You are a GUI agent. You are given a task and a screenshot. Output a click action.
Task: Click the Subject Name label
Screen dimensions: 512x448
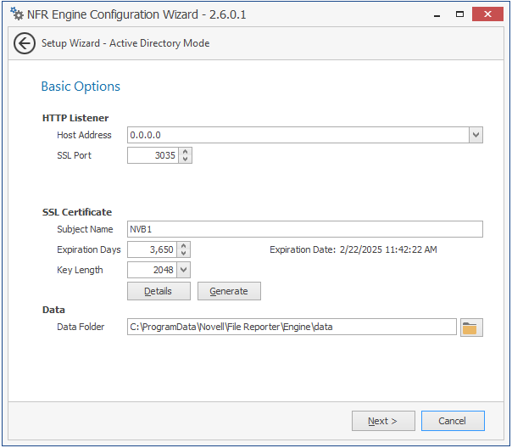click(x=85, y=229)
